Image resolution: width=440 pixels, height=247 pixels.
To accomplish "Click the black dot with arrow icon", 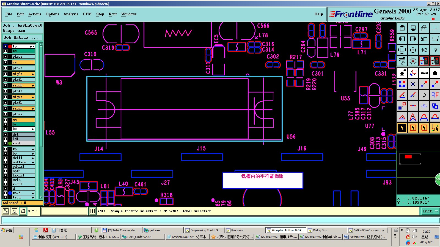I will (402, 73).
